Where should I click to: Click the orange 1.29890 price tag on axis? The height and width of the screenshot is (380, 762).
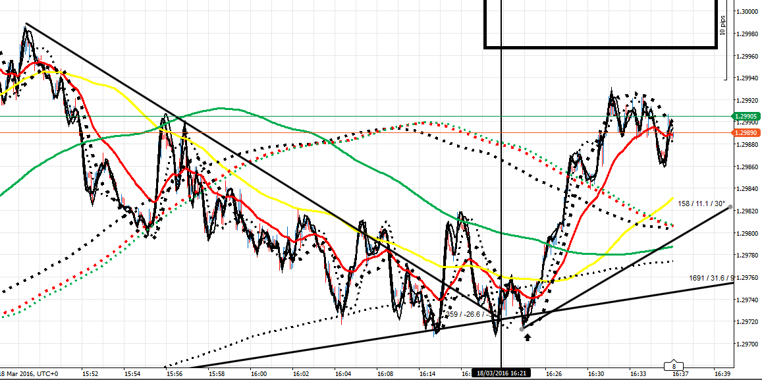coord(746,132)
